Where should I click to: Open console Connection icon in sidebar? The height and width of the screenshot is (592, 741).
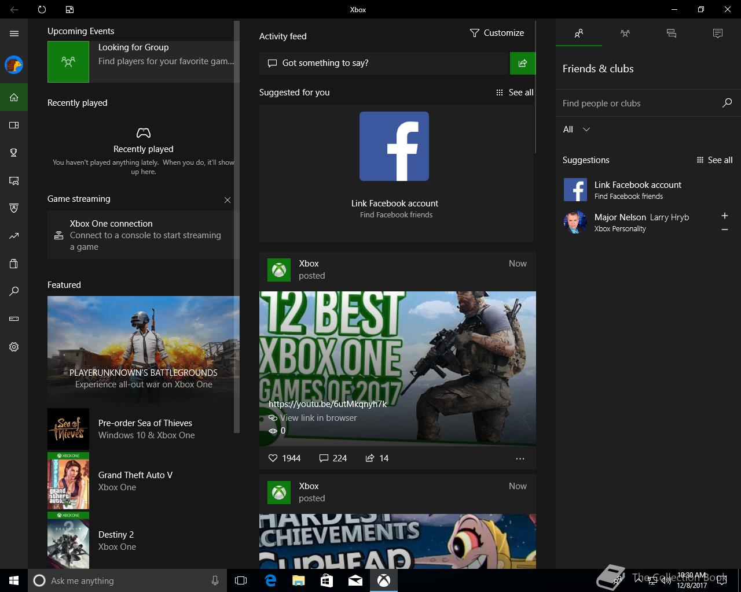click(14, 319)
